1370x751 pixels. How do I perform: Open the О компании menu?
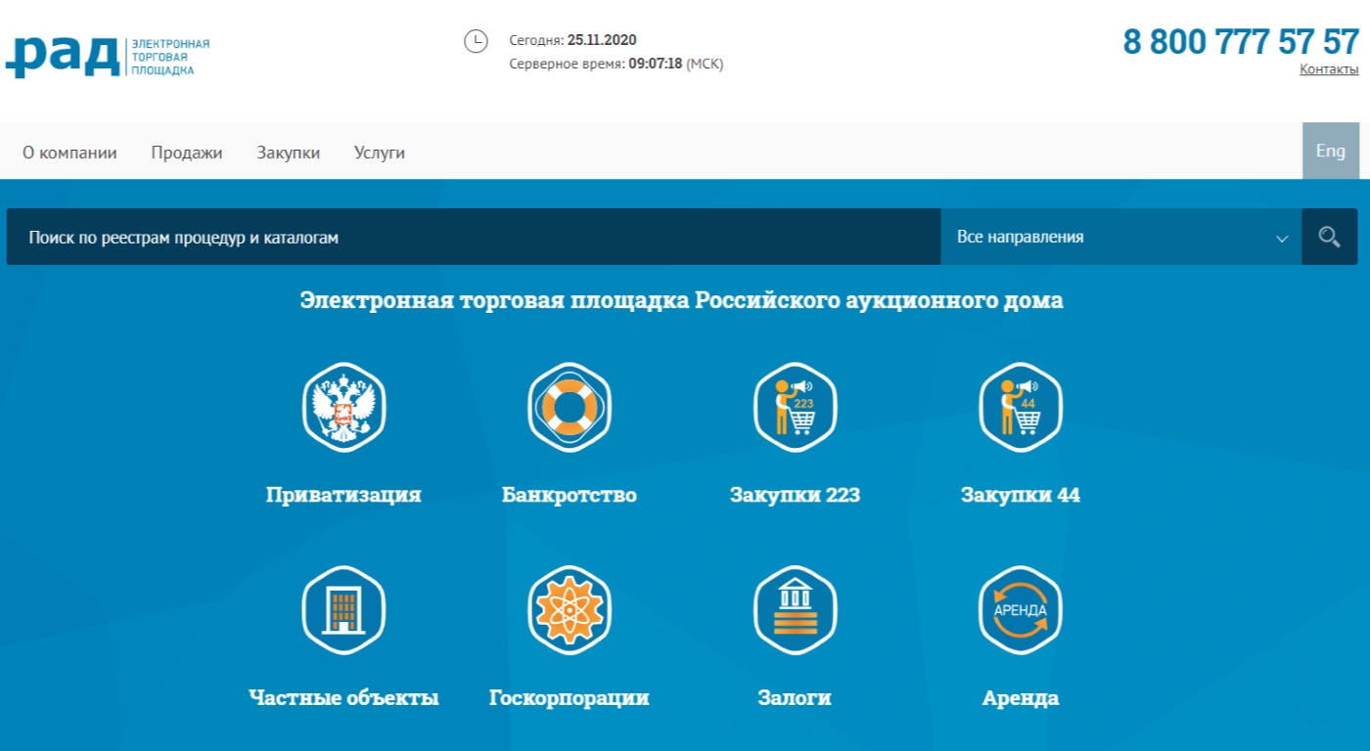click(x=68, y=152)
